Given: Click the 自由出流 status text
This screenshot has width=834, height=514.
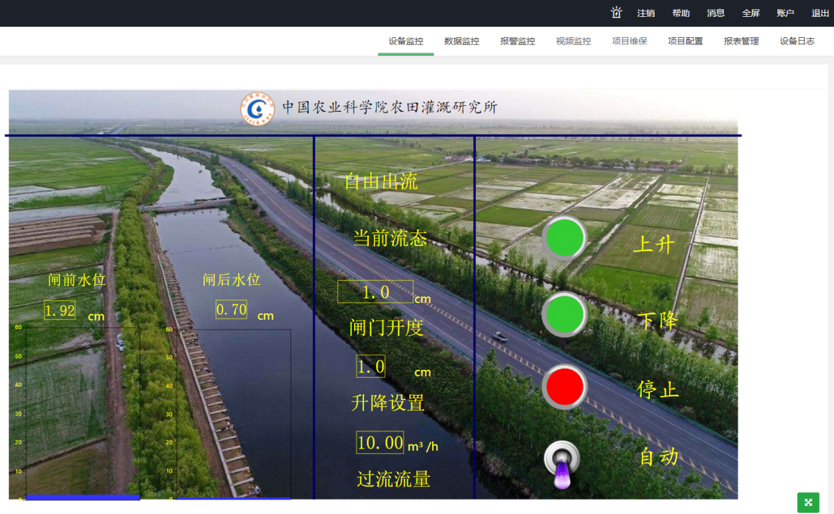Looking at the screenshot, I should pyautogui.click(x=381, y=181).
